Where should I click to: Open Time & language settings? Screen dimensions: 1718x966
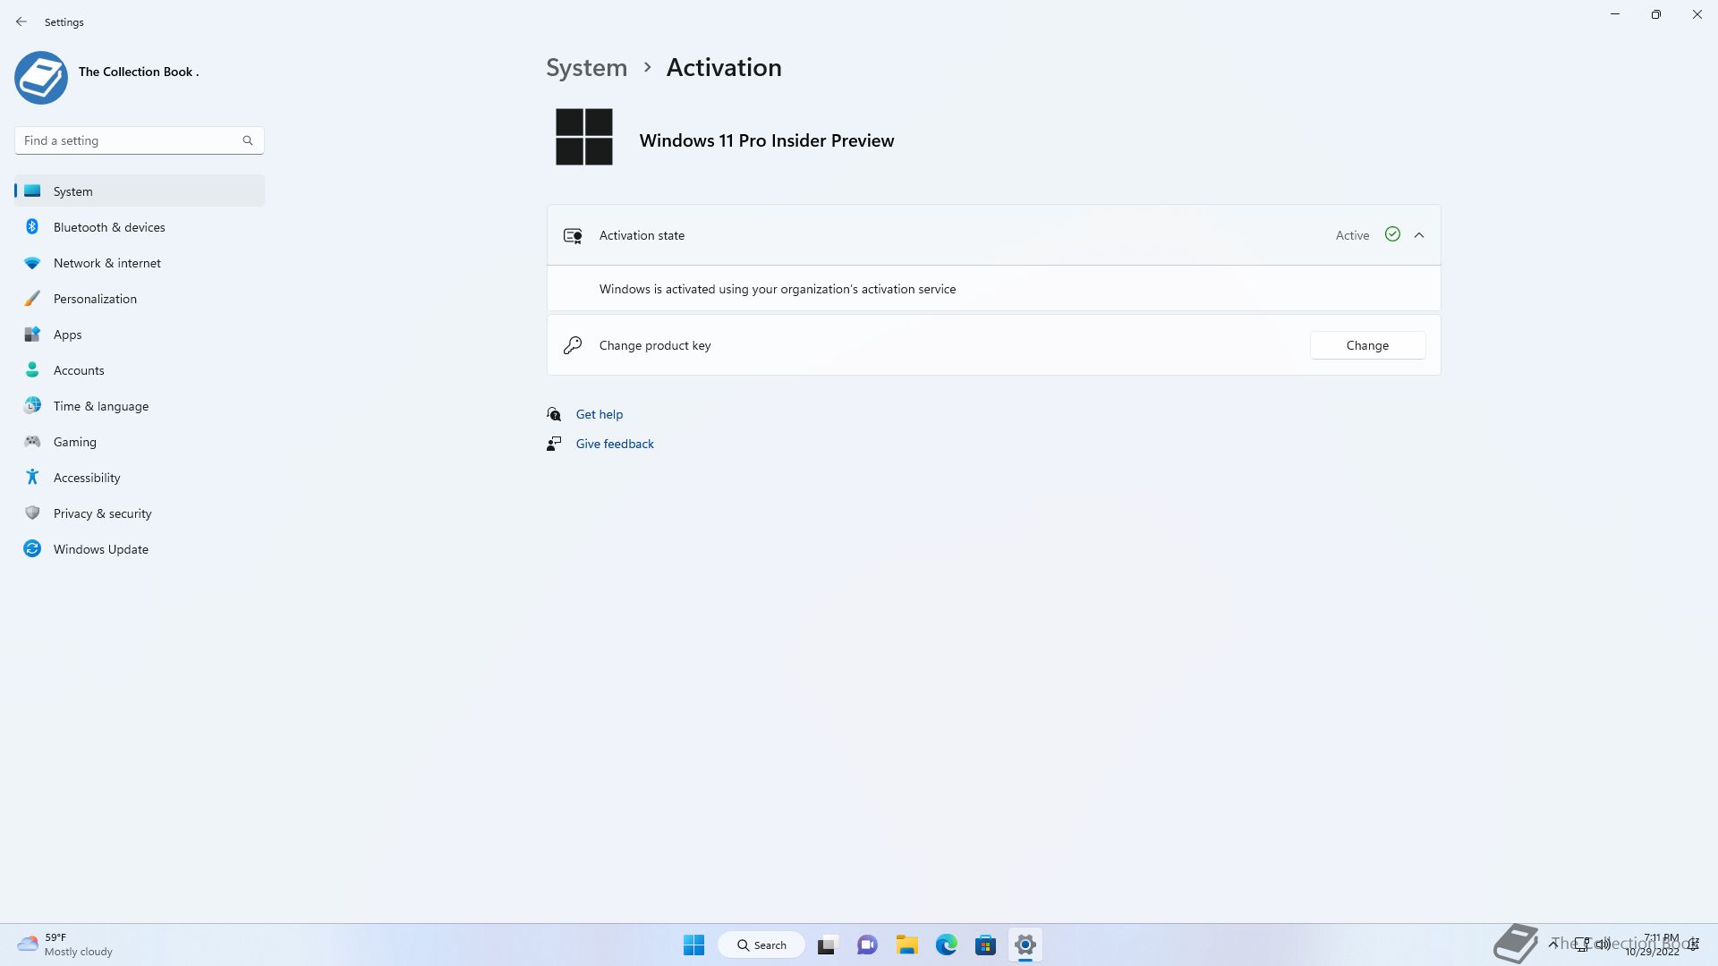pos(140,406)
